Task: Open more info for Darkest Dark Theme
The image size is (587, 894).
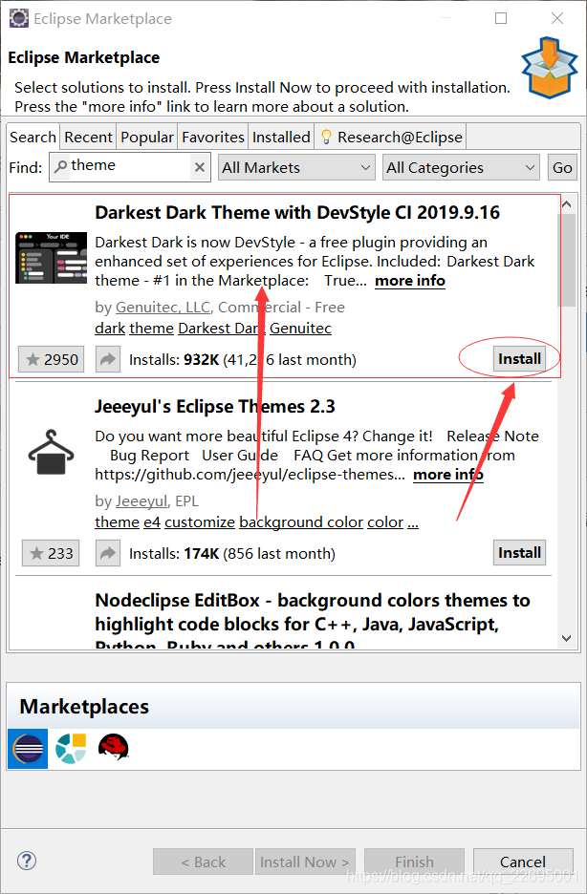Action: pos(410,281)
